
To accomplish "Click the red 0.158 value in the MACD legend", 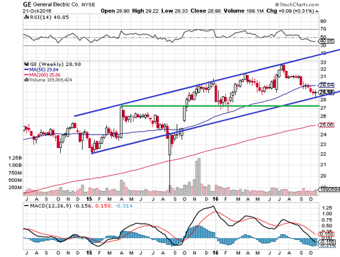I will tap(103, 206).
